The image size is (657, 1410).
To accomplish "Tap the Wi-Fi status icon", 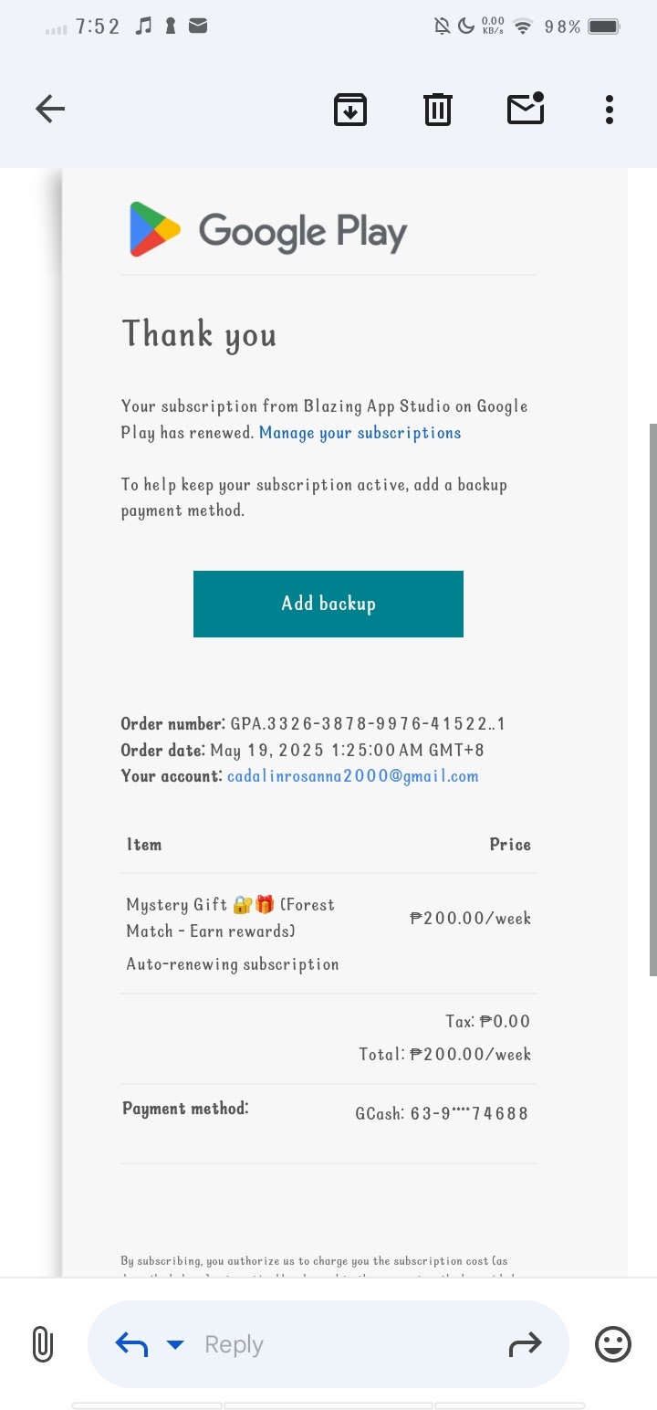I will [x=523, y=26].
